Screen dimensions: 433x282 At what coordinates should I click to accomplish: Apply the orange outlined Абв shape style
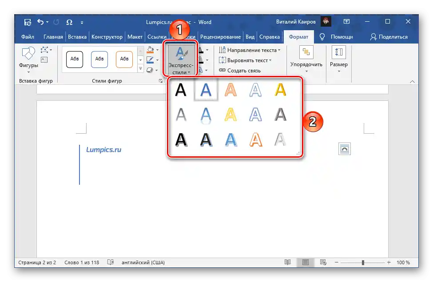click(124, 59)
